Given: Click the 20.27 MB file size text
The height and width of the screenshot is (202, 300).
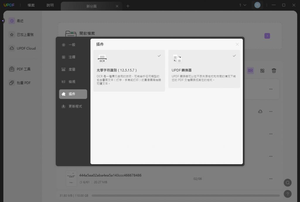Looking at the screenshot, I should tap(100, 182).
